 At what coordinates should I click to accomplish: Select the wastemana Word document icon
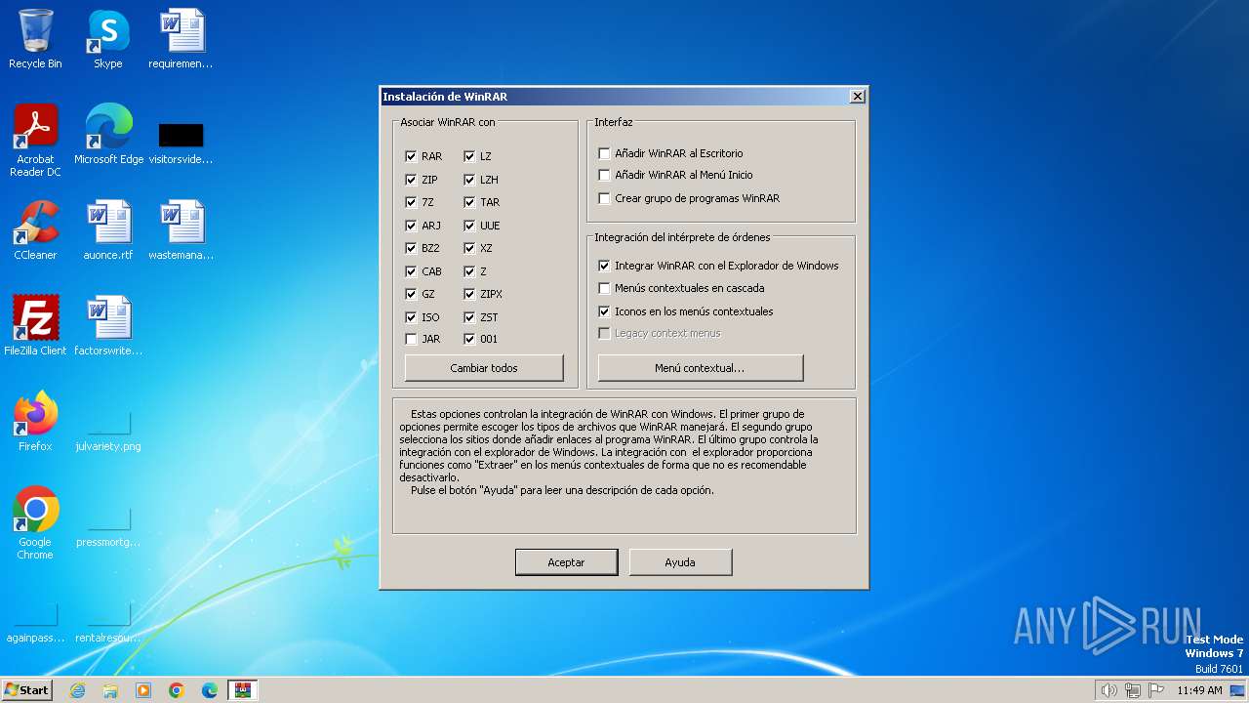pyautogui.click(x=181, y=229)
